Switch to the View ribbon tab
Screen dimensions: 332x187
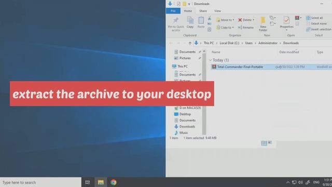(217, 11)
